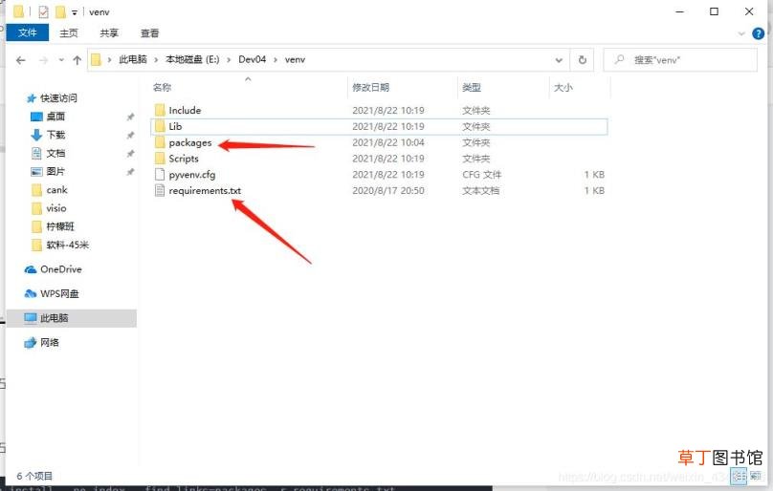Screen dimensions: 773x491
Task: Select OneDrive in the navigation pane
Action: pyautogui.click(x=60, y=269)
